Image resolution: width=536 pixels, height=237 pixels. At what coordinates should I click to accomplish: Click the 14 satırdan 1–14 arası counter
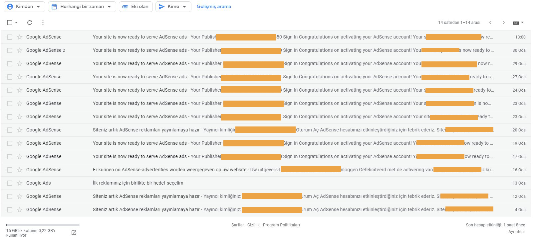click(x=459, y=23)
